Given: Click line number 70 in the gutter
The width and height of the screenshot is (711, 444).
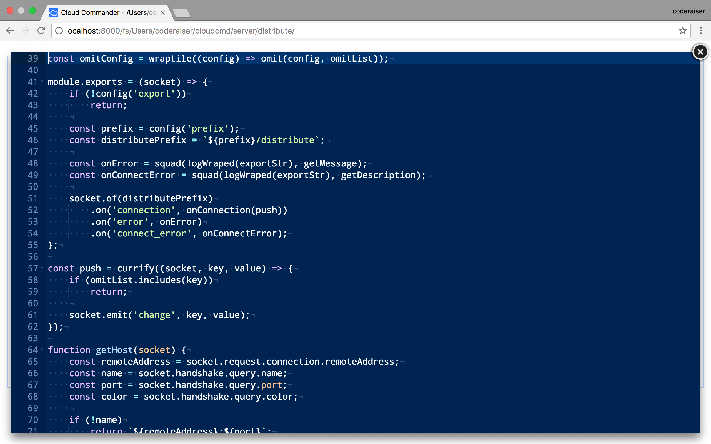Looking at the screenshot, I should [x=33, y=420].
